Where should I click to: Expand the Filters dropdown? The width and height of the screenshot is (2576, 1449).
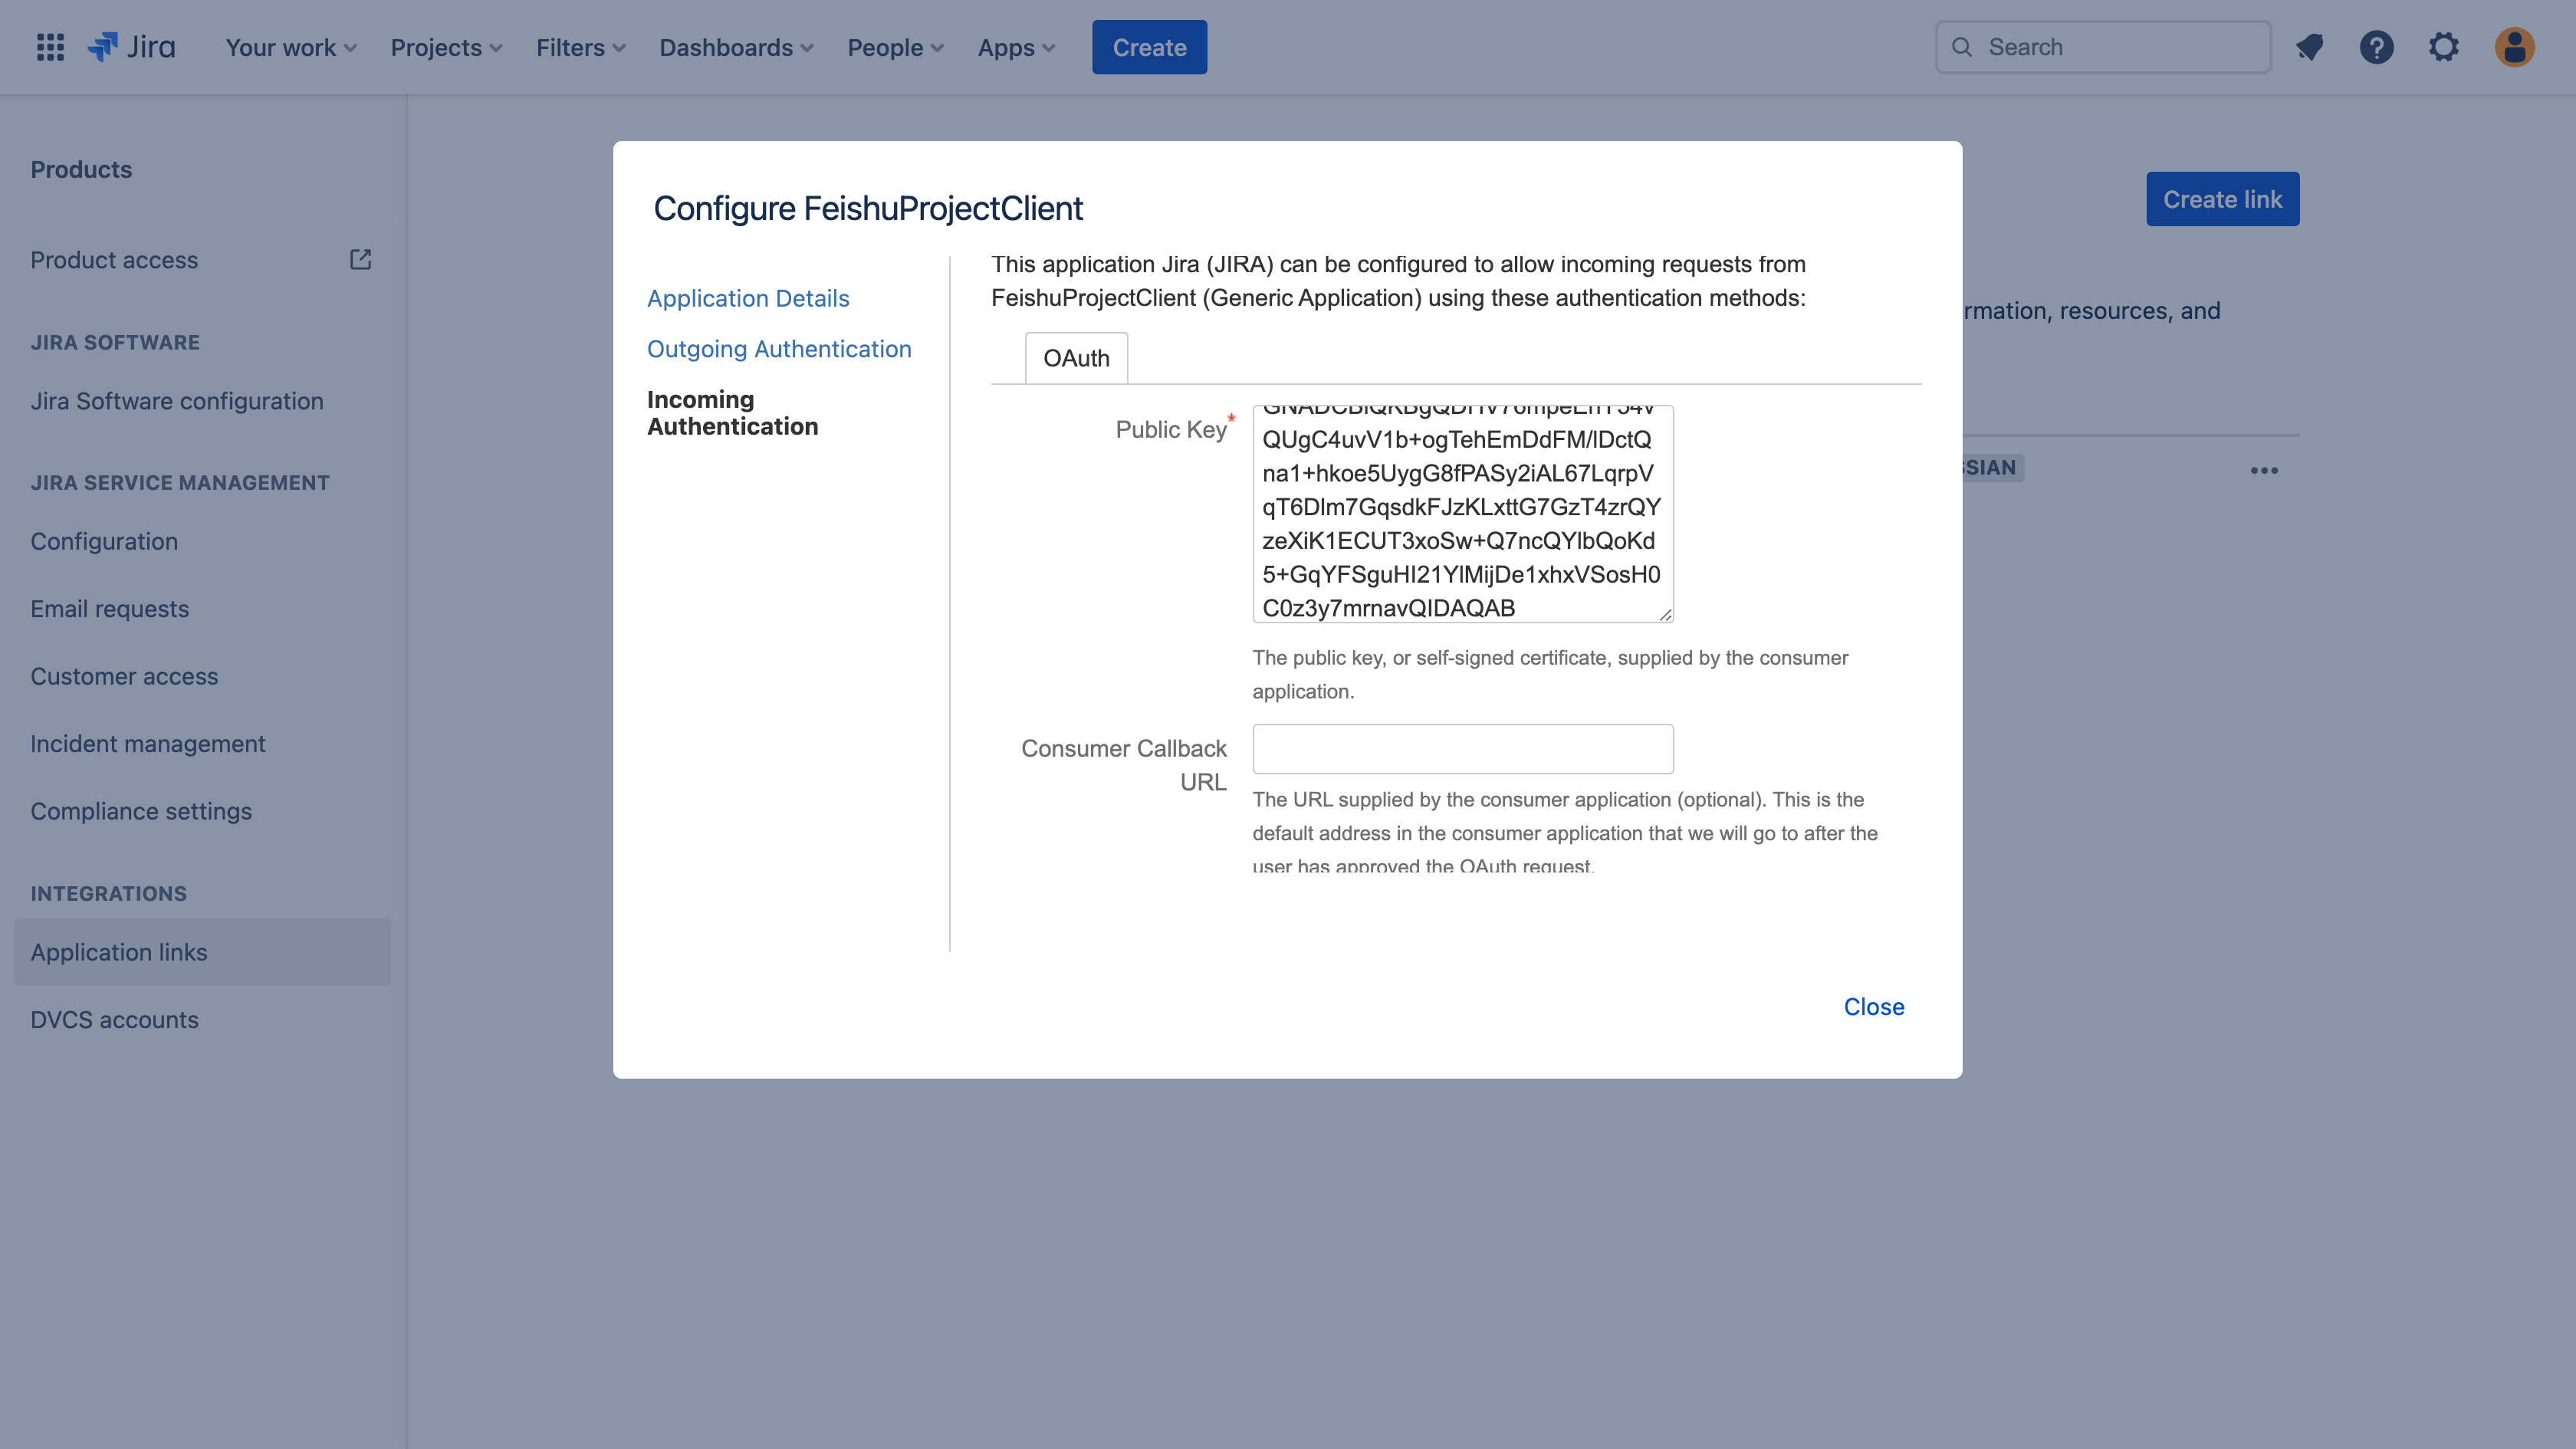(x=581, y=47)
